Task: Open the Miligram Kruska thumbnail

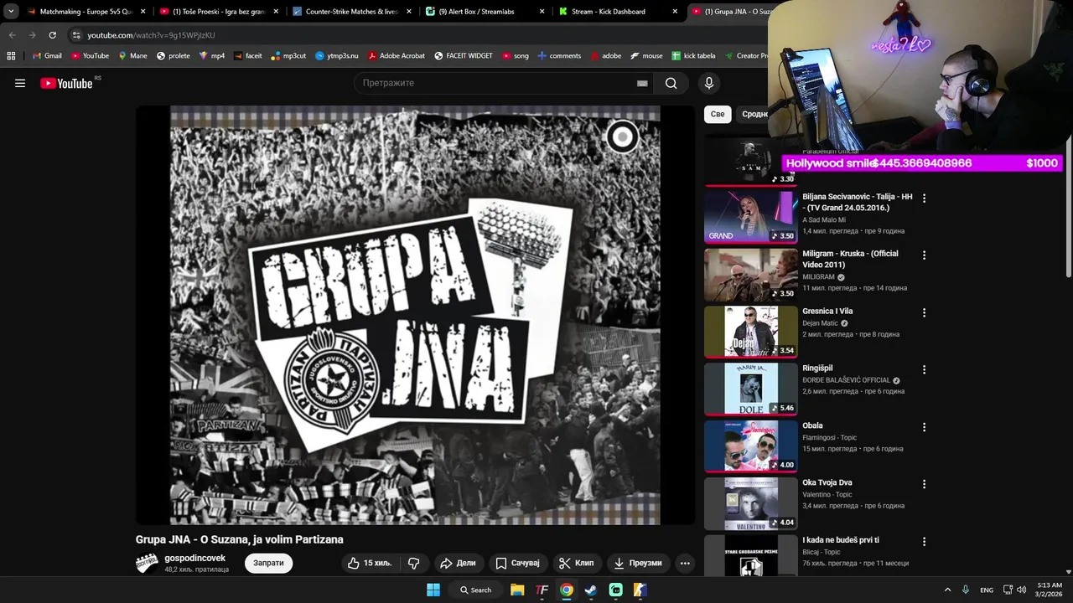Action: (x=750, y=274)
